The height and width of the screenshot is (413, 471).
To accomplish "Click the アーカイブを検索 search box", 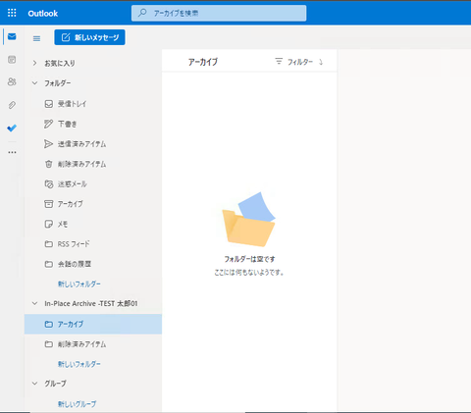I will click(x=219, y=13).
